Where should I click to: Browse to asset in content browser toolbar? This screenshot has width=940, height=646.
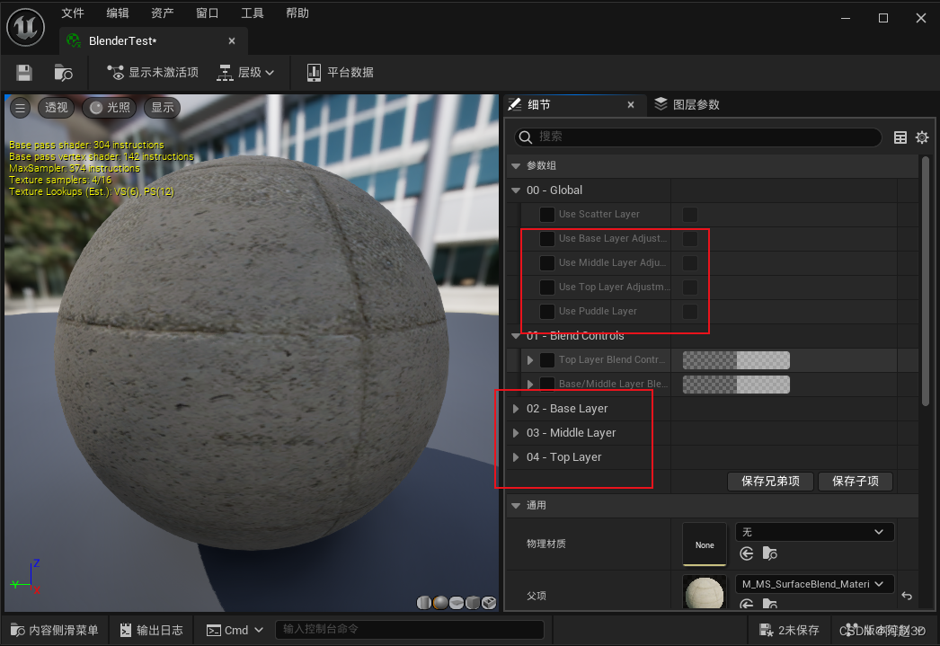63,73
